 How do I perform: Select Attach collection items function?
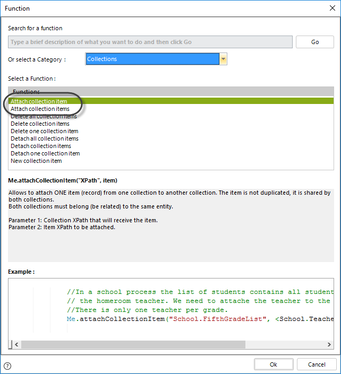click(x=40, y=109)
